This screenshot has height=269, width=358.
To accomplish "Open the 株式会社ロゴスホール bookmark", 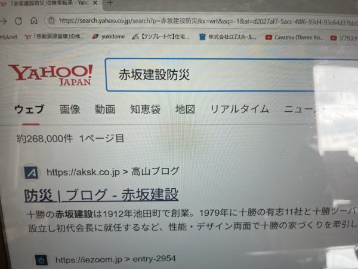I will (x=228, y=37).
